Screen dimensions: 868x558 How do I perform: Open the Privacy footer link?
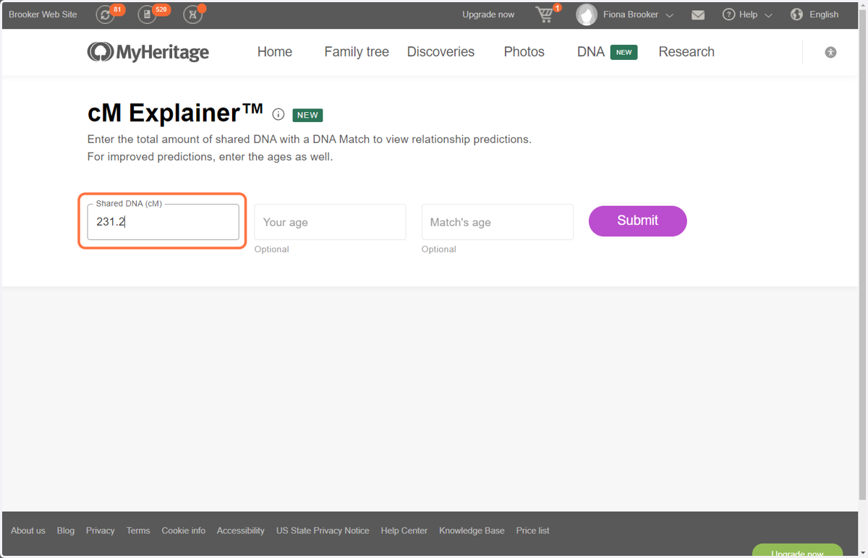point(101,531)
